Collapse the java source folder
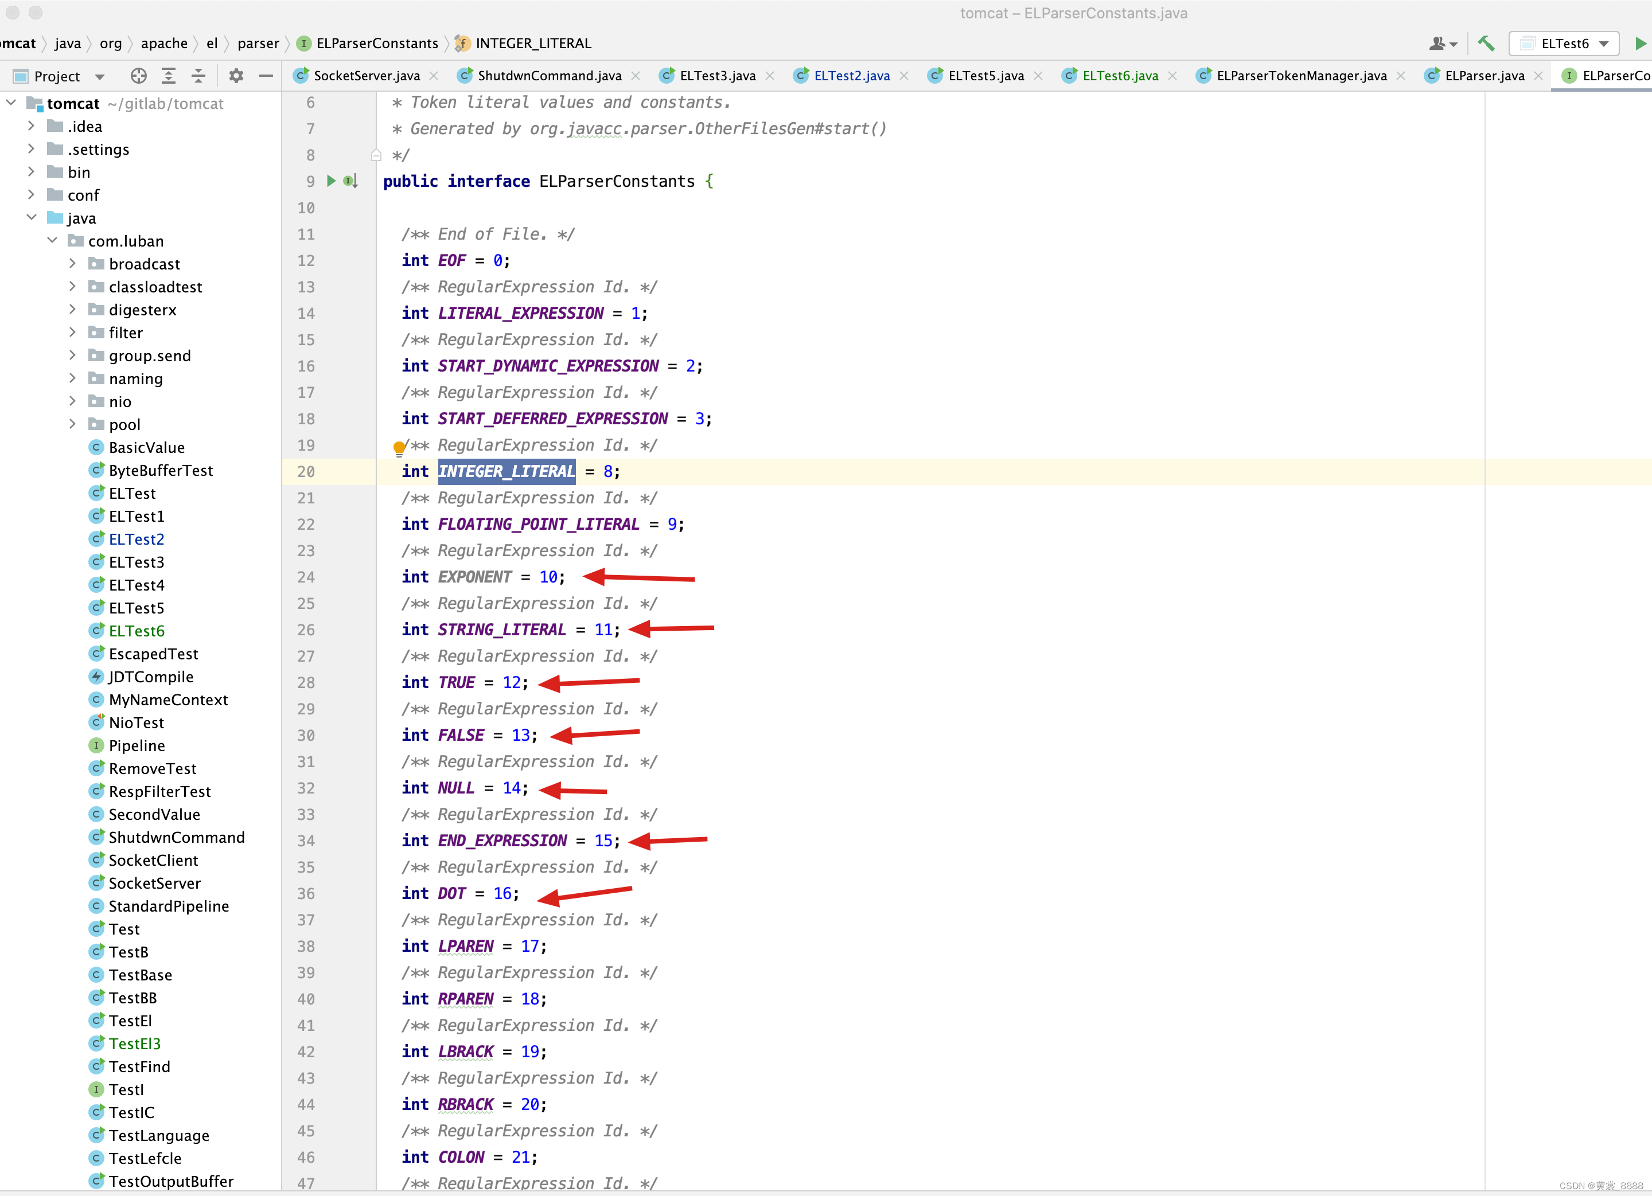The height and width of the screenshot is (1196, 1652). 32,218
